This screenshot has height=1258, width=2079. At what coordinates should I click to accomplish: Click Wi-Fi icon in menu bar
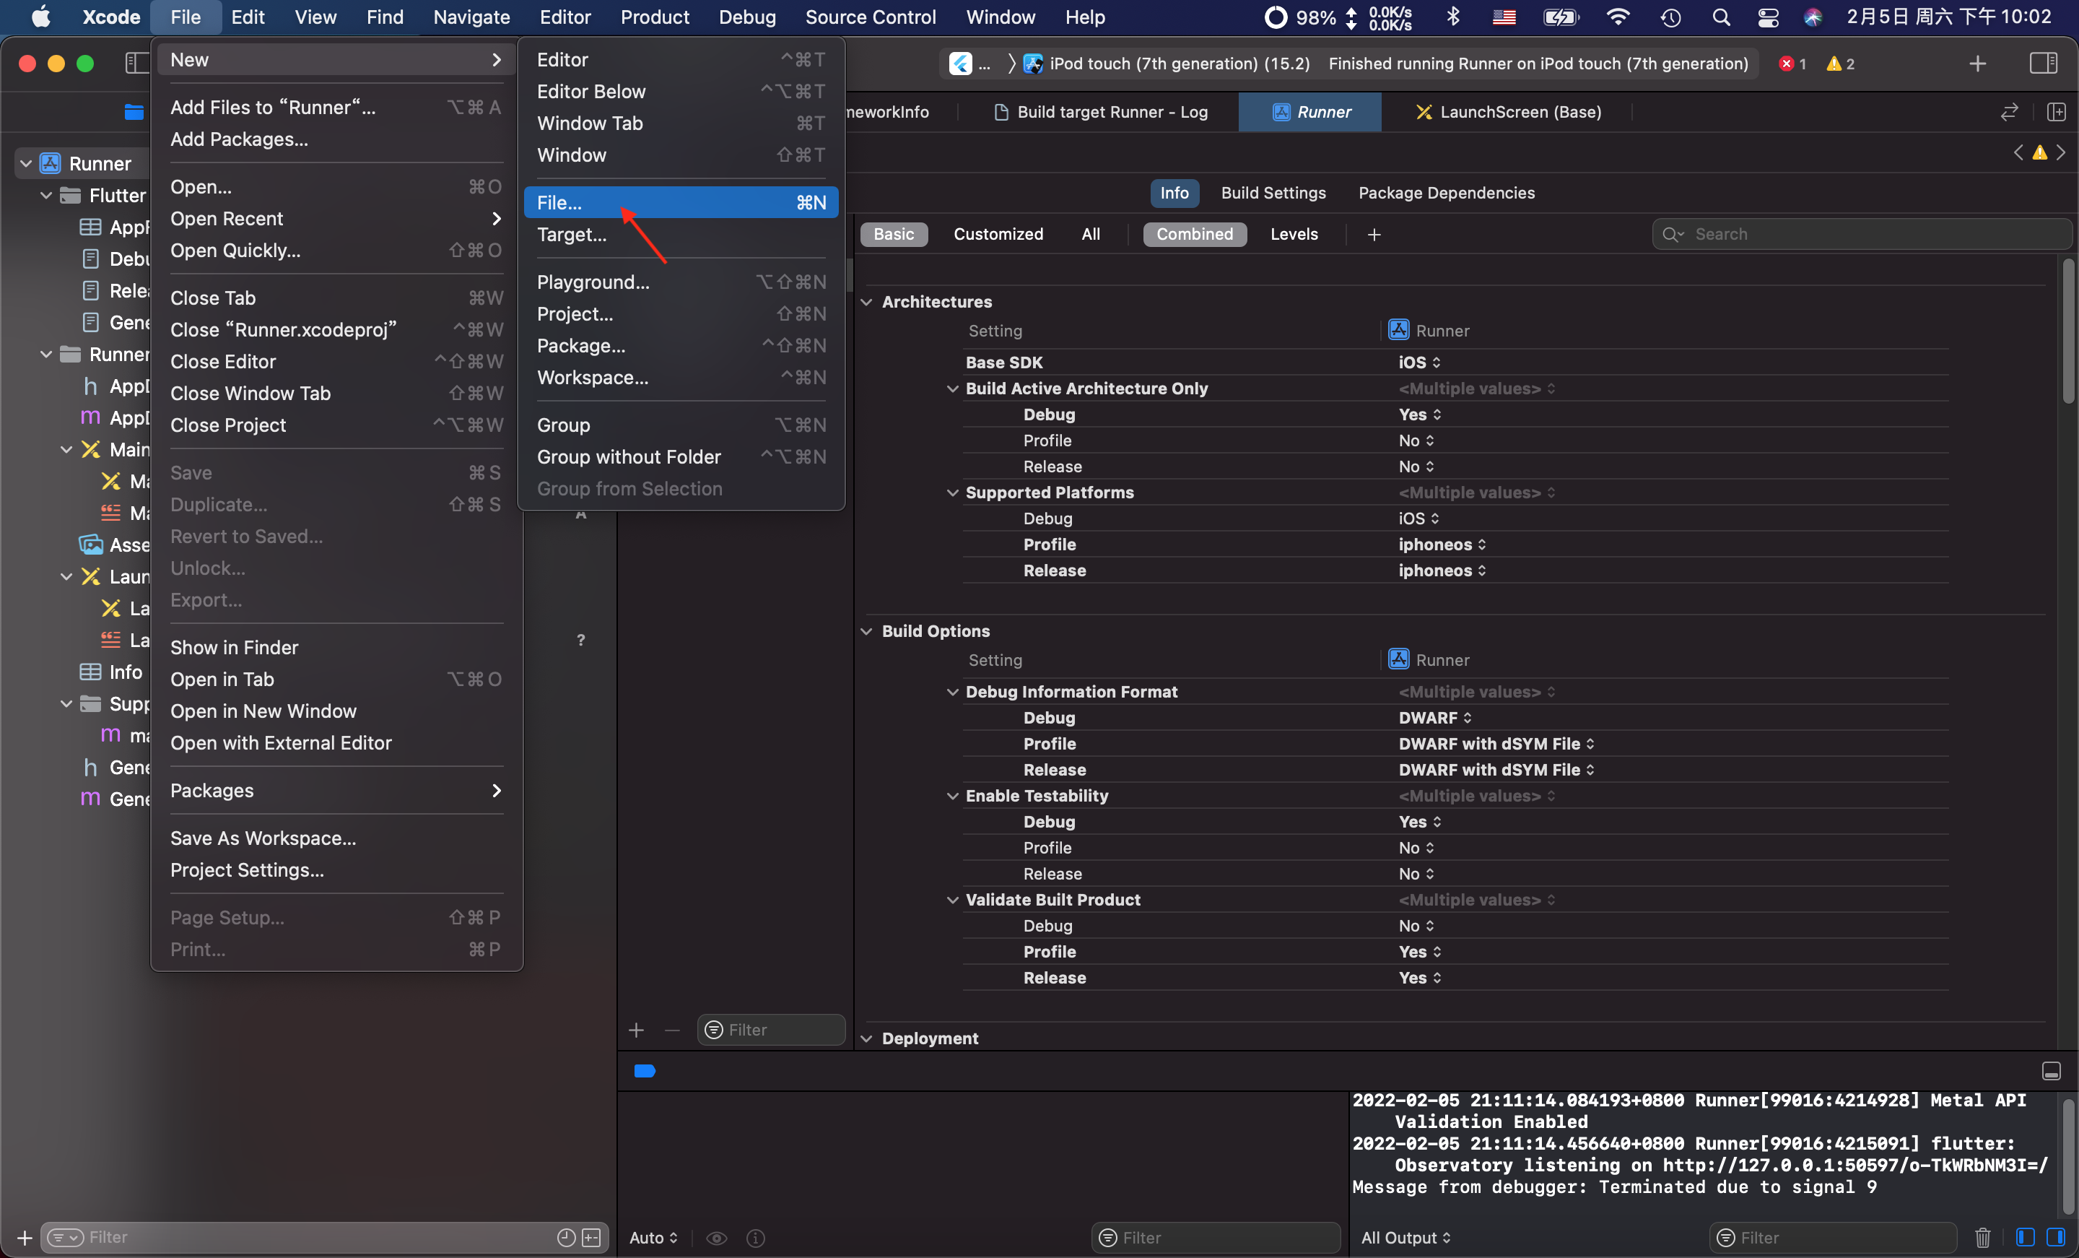tap(1618, 17)
